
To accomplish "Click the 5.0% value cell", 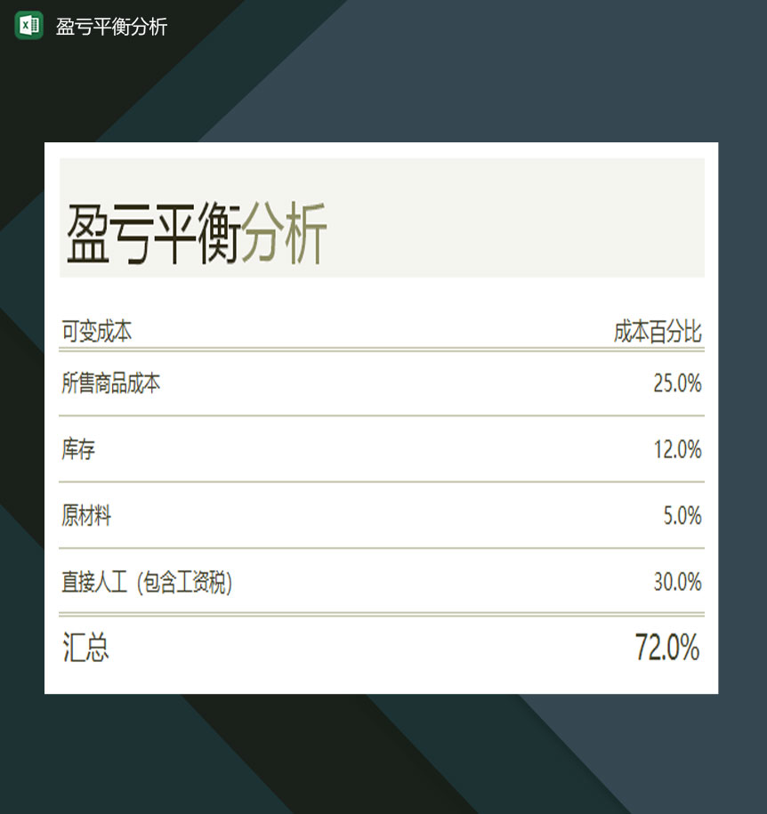I will [x=682, y=515].
